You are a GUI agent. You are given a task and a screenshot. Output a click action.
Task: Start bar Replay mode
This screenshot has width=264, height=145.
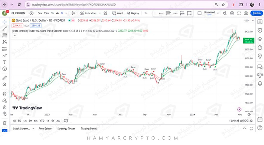(133, 13)
